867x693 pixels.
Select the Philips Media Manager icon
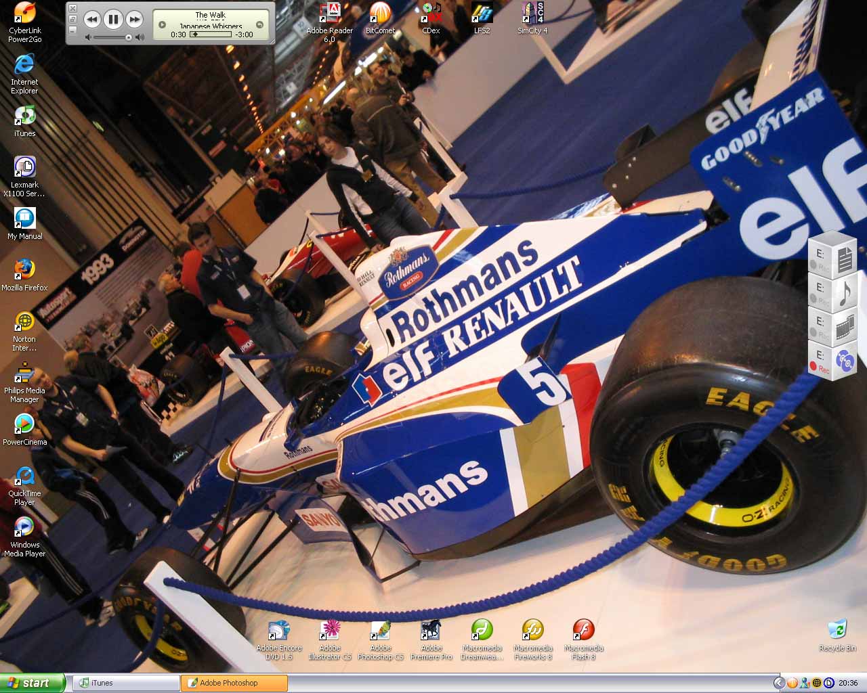[24, 382]
